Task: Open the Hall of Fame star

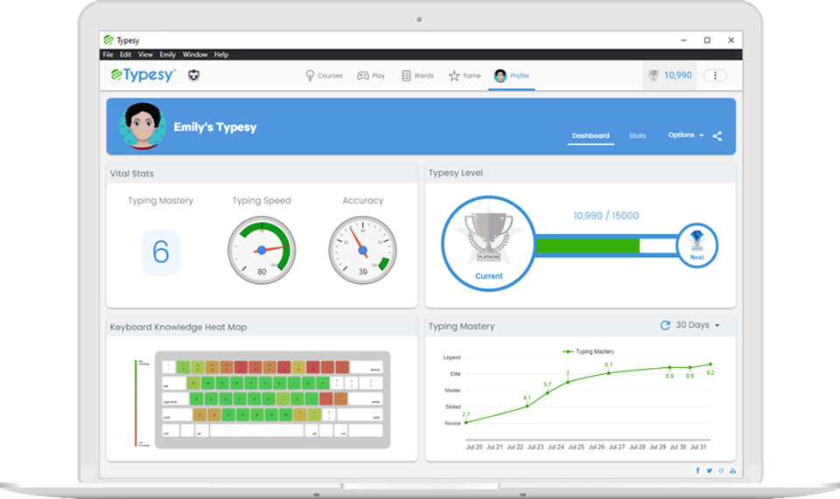Action: pyautogui.click(x=465, y=76)
